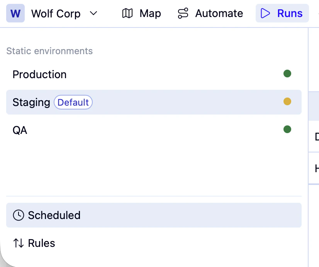Click the Default badge beside Staging
The height and width of the screenshot is (267, 319).
pos(73,102)
